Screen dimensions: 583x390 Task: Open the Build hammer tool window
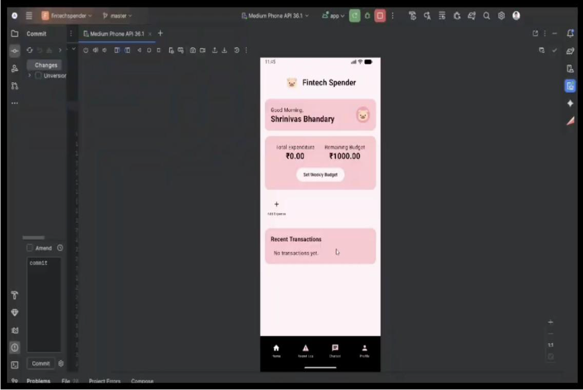15,295
